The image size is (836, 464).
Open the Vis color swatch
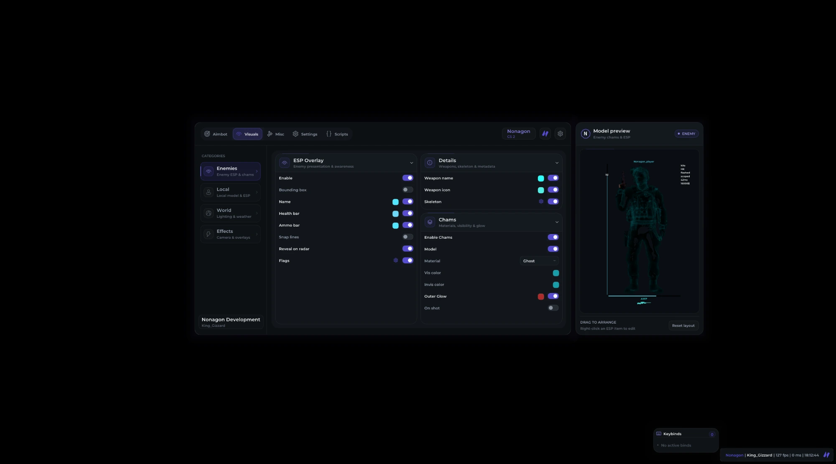[556, 273]
